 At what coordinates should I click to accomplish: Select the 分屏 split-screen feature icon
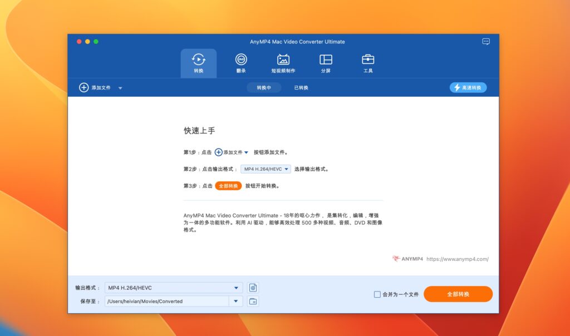tap(326, 60)
